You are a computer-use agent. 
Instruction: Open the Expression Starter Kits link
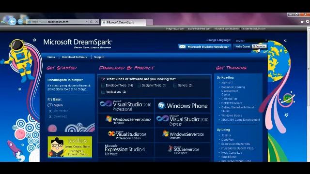coord(235,144)
